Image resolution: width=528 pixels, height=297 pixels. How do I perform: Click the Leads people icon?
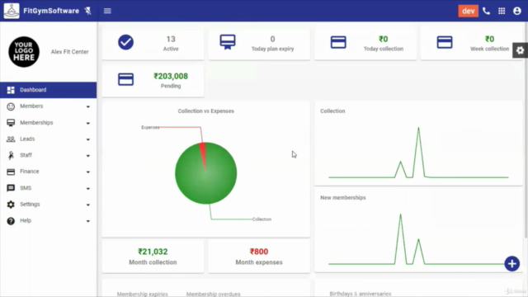click(11, 139)
